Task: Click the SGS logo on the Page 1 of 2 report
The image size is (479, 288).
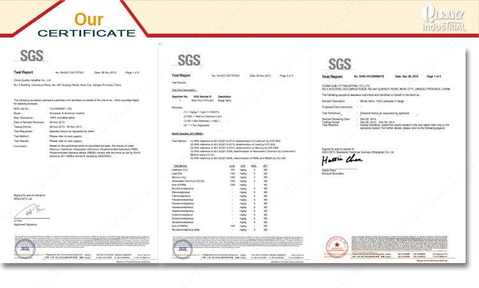Action: pos(339,64)
